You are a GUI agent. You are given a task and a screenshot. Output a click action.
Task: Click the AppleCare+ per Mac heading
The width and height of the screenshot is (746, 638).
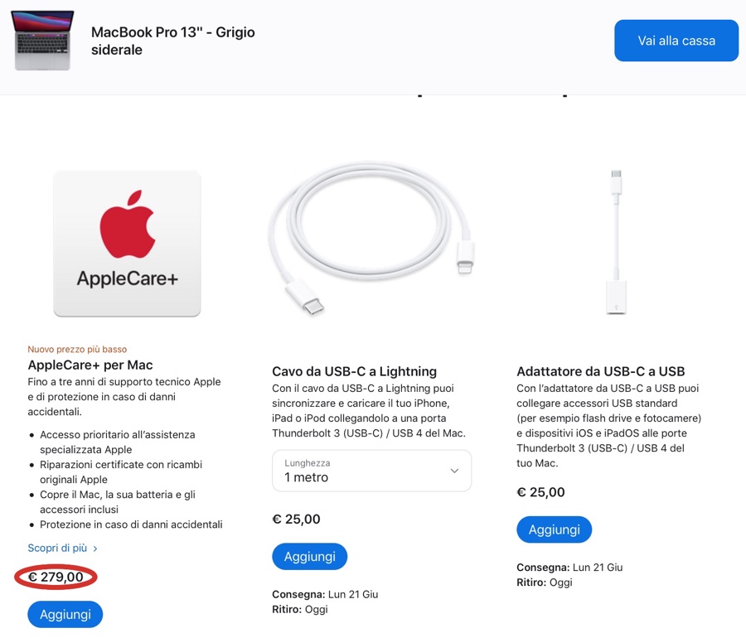click(x=90, y=365)
